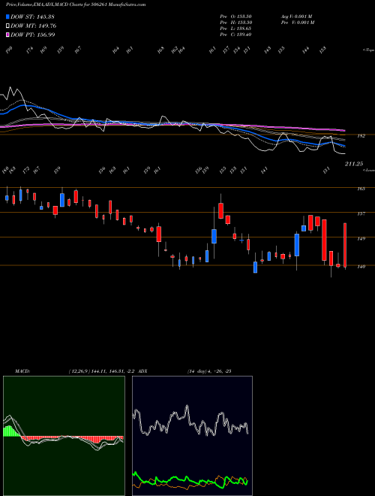Click the 149 price axis label
The image size is (375, 496).
361,238
